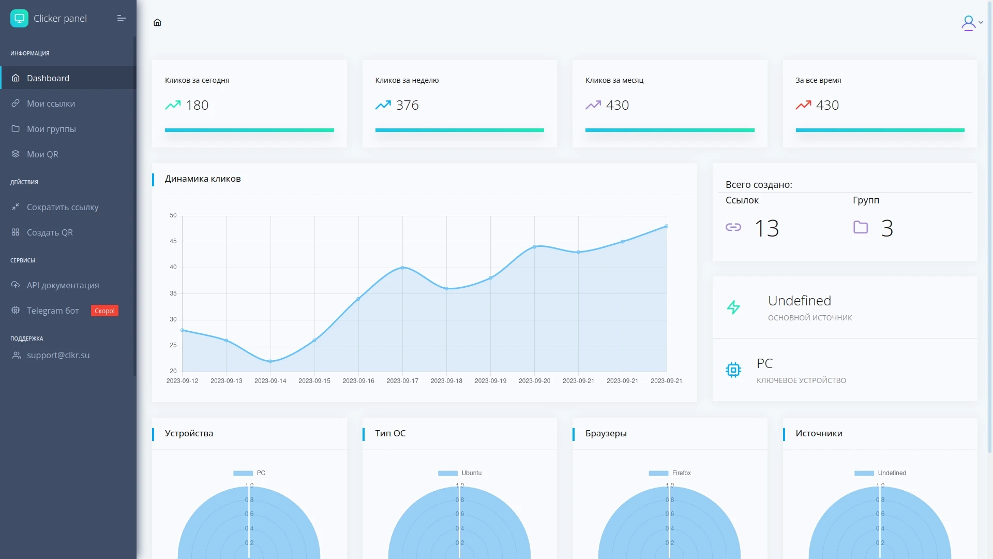Navigate to Мои QR
Viewport: 993px width, 559px height.
point(68,154)
